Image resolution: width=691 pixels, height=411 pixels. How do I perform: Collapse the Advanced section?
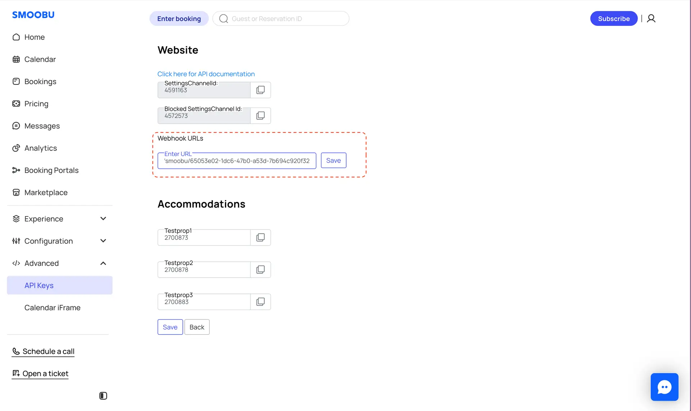click(x=103, y=263)
